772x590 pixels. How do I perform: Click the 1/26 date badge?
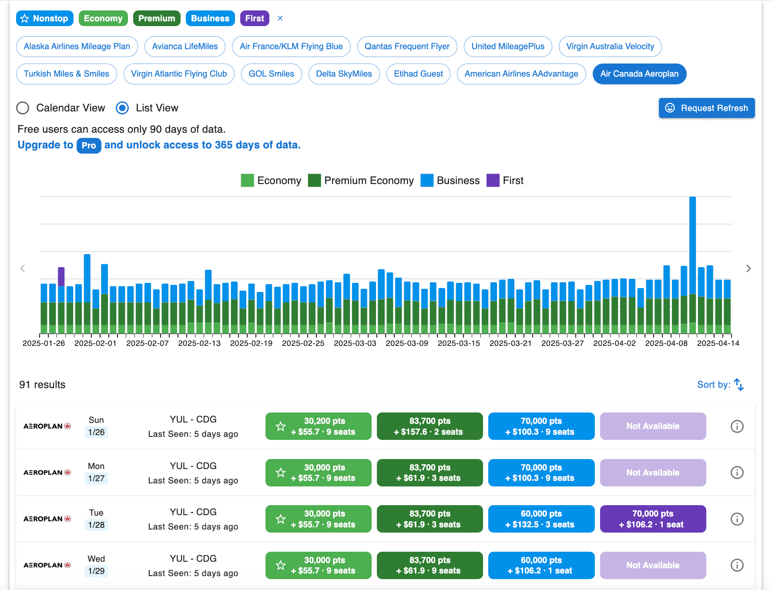[x=96, y=432]
